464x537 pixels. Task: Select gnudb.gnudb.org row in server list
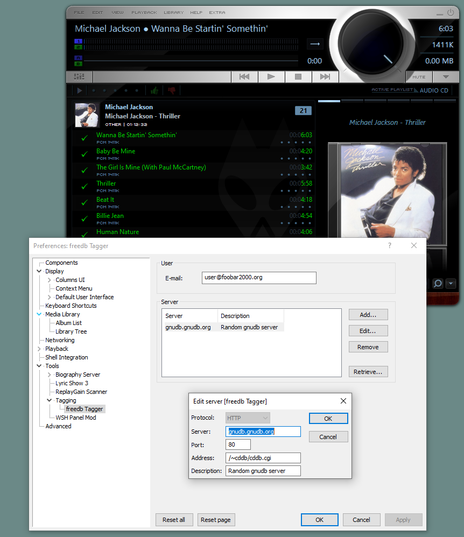coord(224,327)
